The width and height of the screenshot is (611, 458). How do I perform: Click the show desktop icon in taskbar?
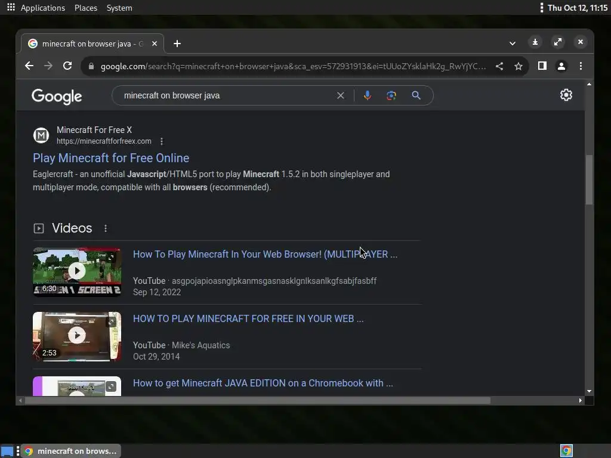[x=7, y=451]
